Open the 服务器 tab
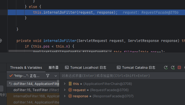This screenshot has height=105, width=185. coord(53,68)
